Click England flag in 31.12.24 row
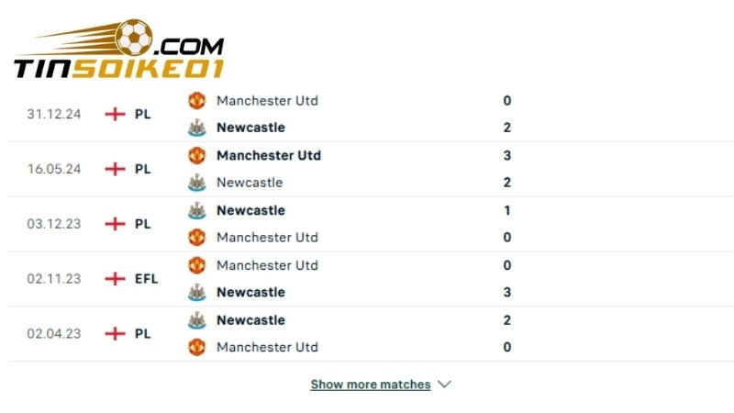 (x=115, y=114)
